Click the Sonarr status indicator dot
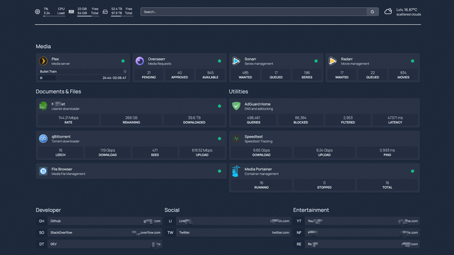Screen dimensions: 454x255 point(316,61)
